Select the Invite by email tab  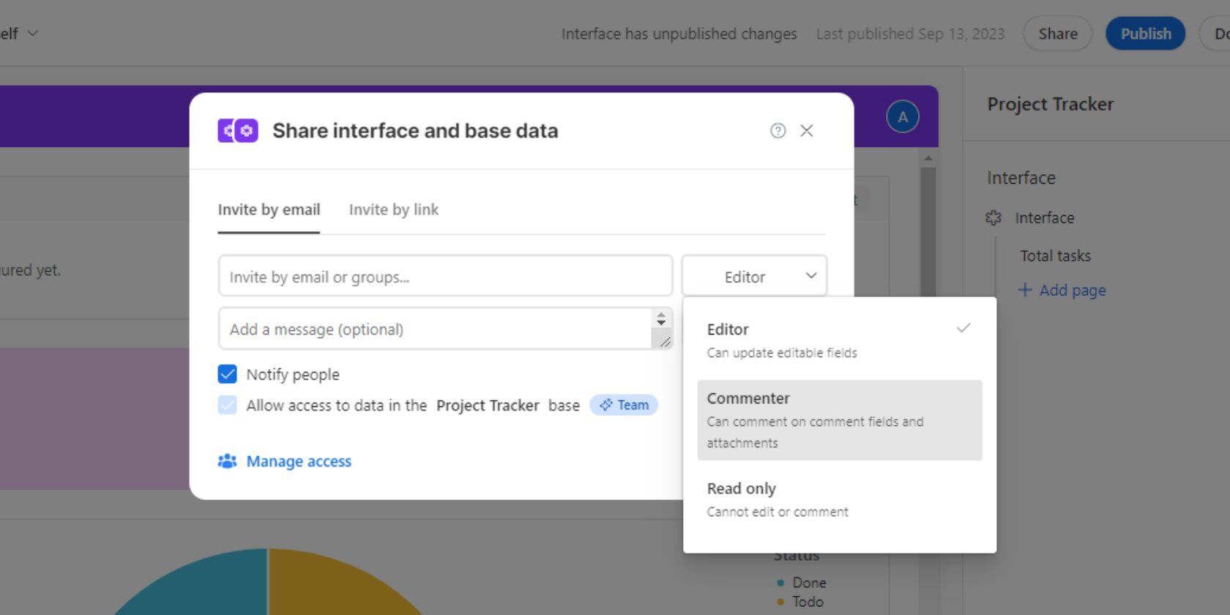269,210
